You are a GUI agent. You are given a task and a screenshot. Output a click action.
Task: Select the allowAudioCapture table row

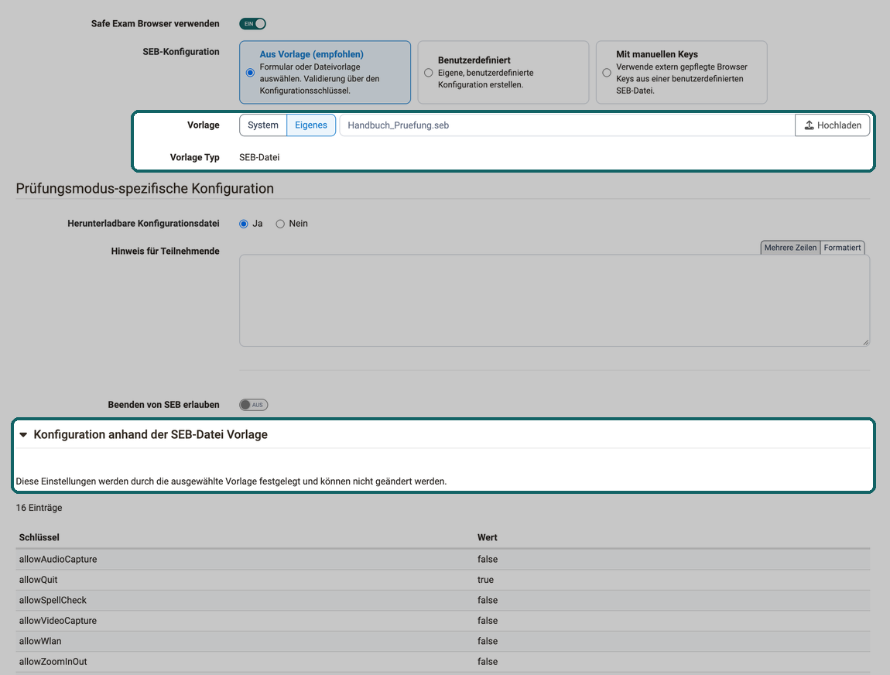(443, 559)
